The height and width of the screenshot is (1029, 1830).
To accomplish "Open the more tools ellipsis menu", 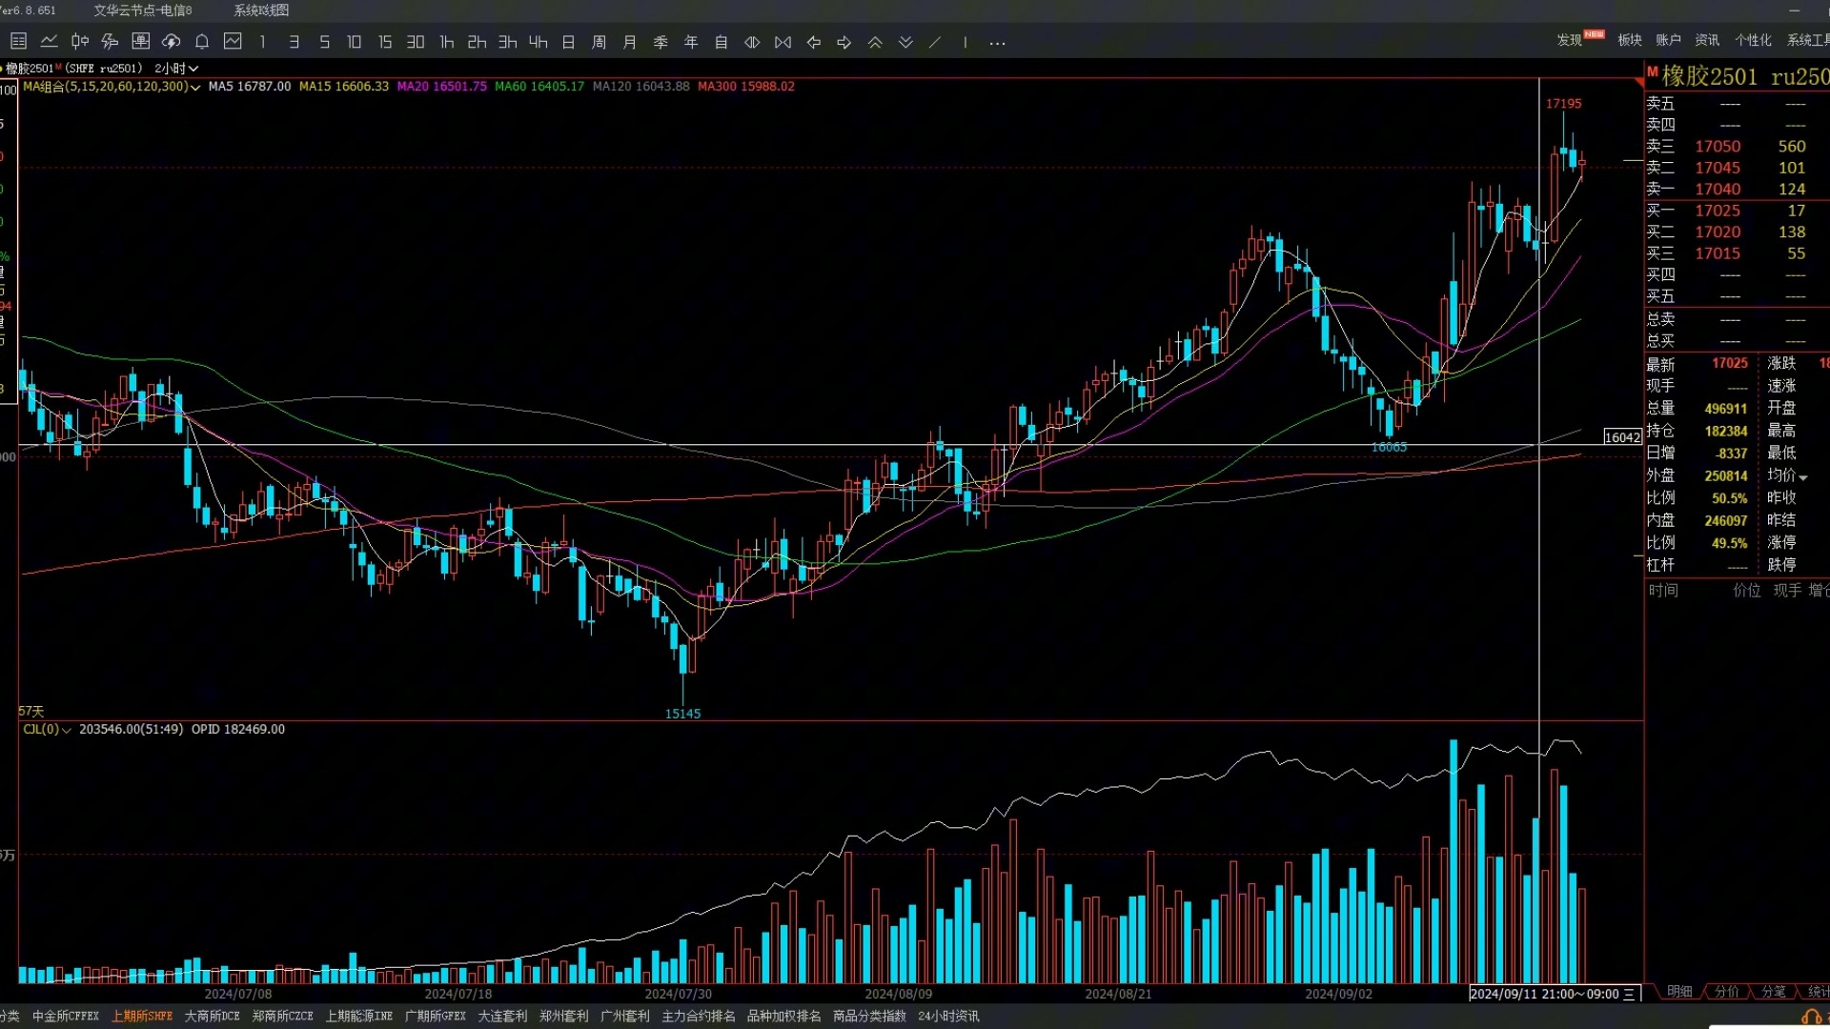I will click(997, 43).
